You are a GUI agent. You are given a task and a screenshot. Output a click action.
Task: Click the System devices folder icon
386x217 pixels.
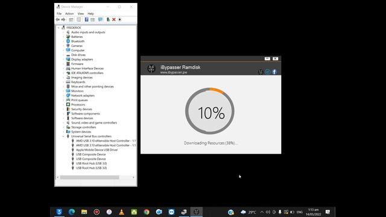coord(68,131)
